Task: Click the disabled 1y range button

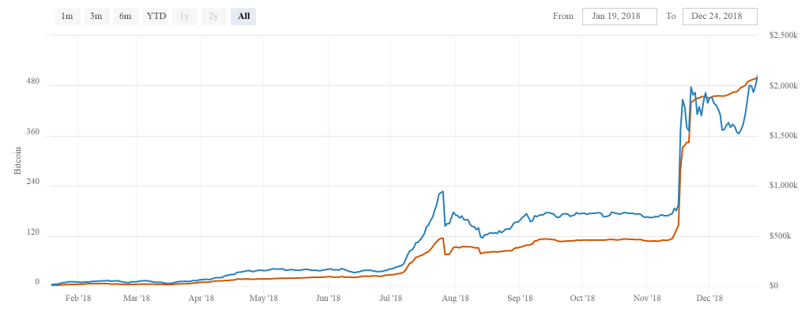Action: pyautogui.click(x=185, y=17)
